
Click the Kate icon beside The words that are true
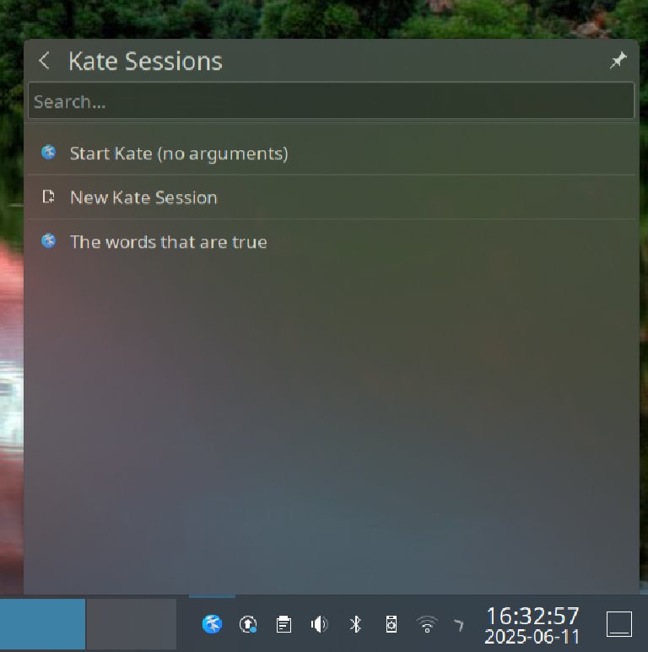[x=49, y=240]
